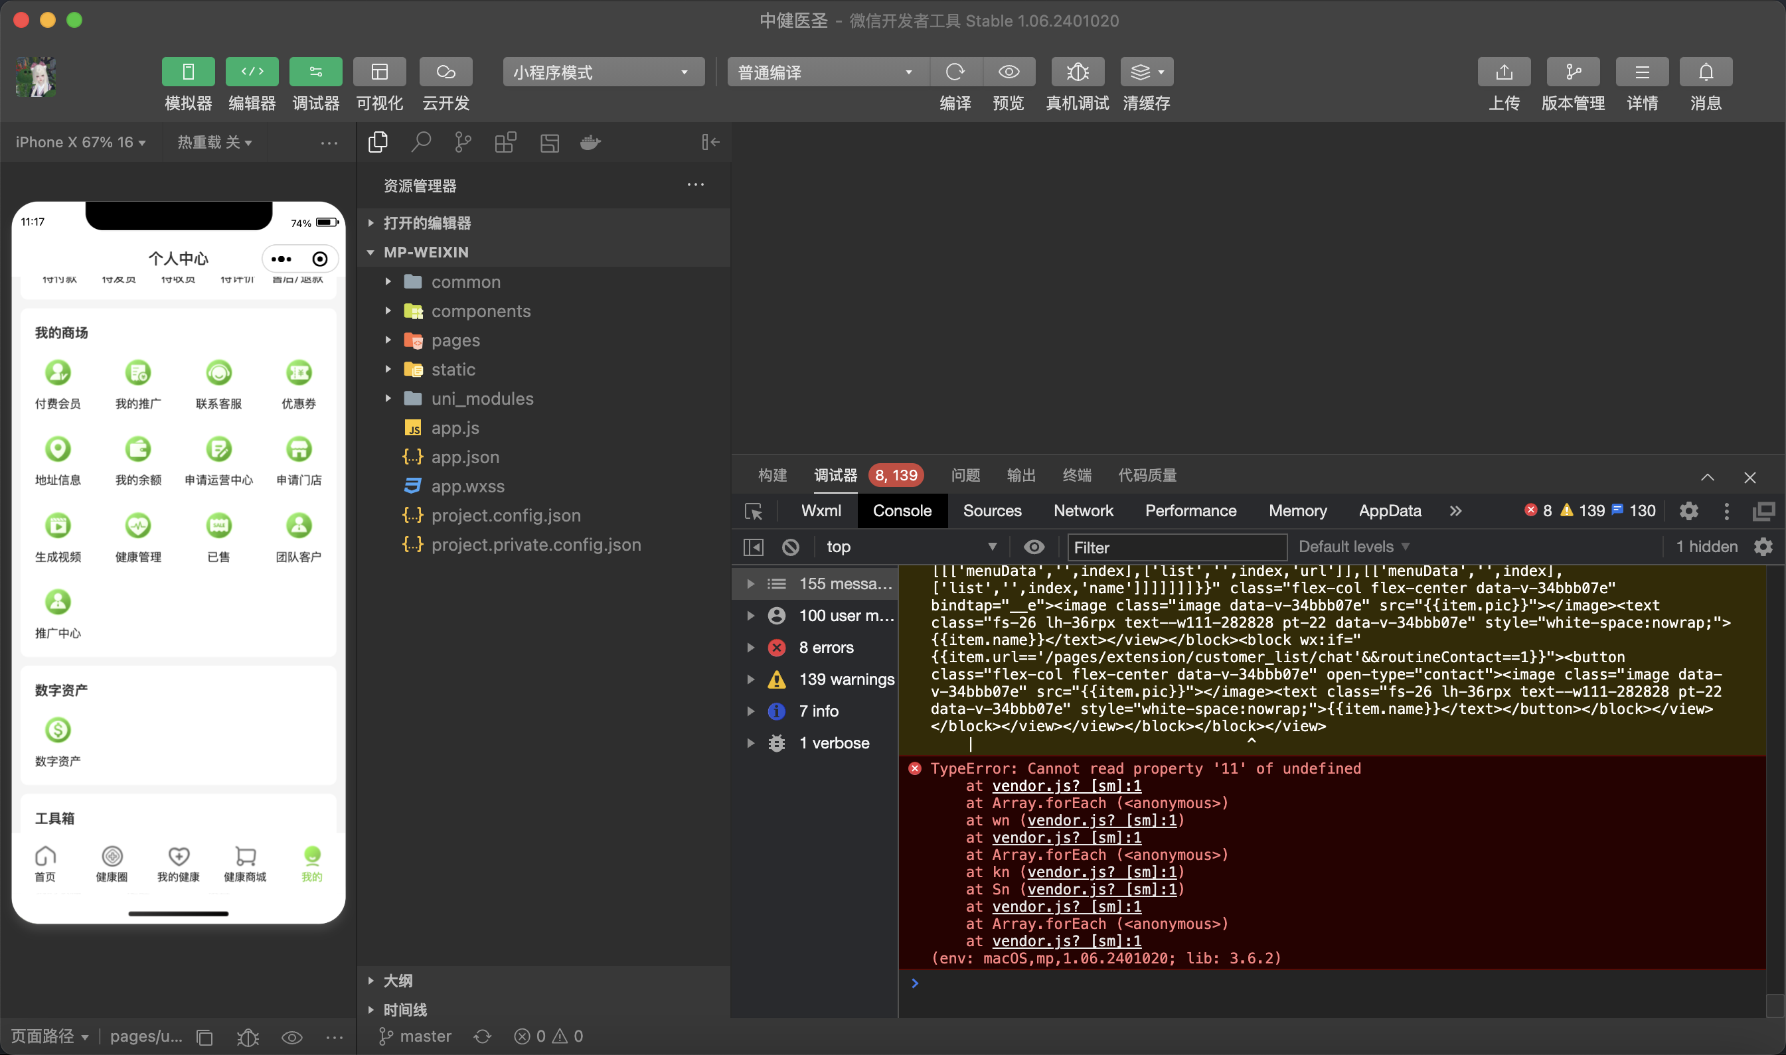Open the Source Control branch icon
Viewport: 1786px width, 1055px height.
click(463, 142)
